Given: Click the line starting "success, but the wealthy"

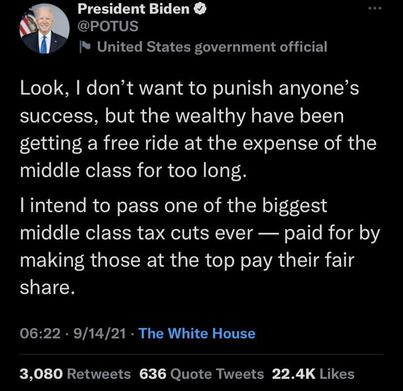Looking at the screenshot, I should [182, 116].
